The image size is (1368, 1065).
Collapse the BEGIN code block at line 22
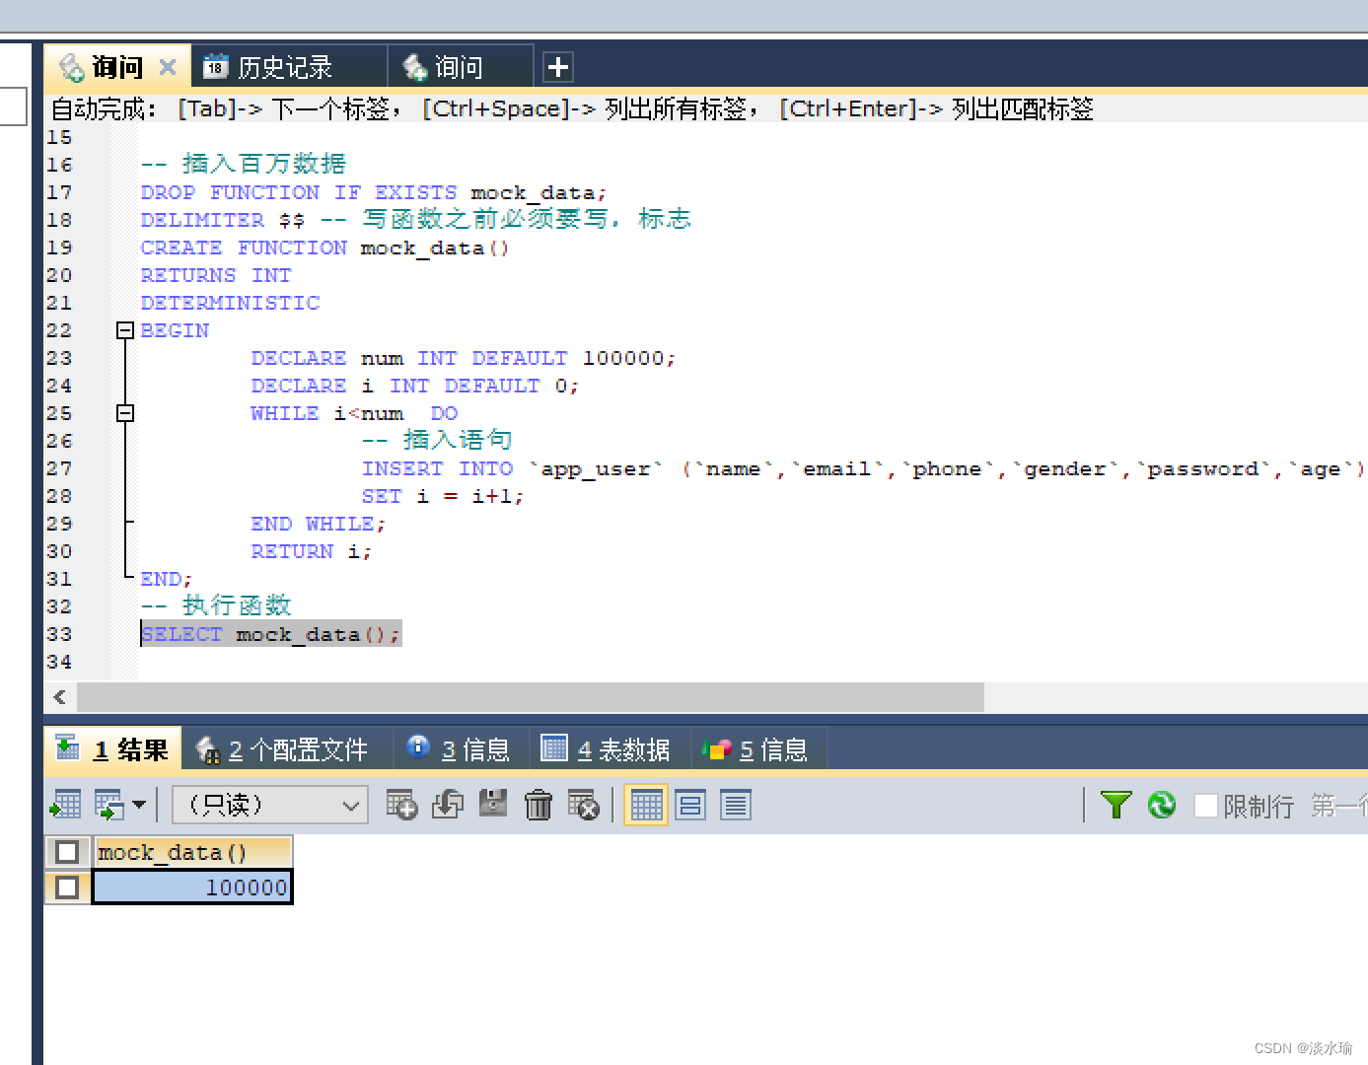click(x=125, y=330)
